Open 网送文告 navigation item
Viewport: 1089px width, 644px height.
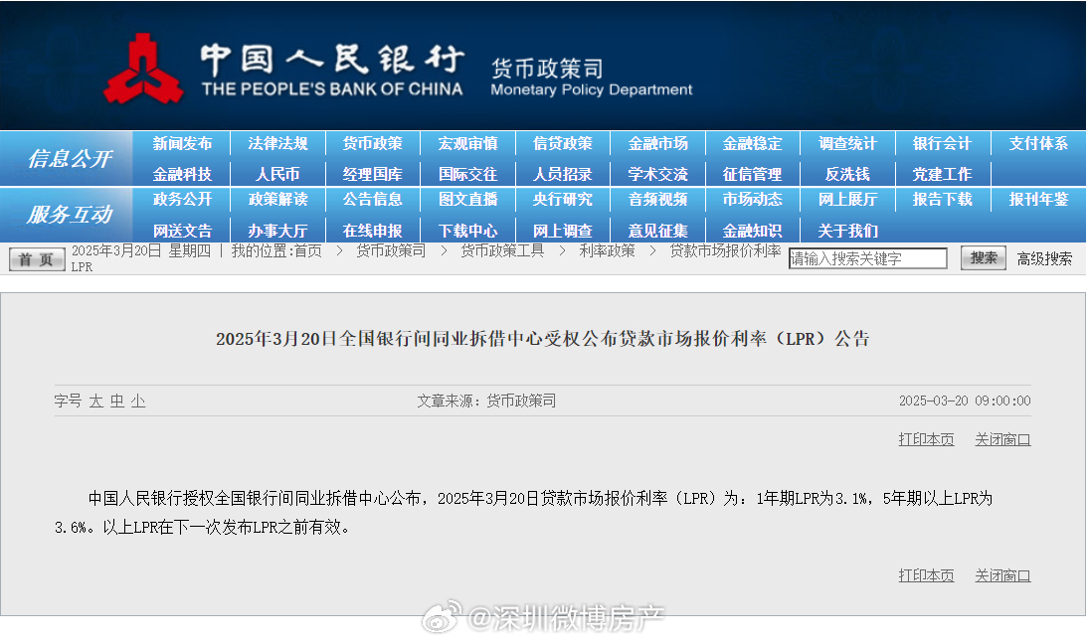point(182,231)
